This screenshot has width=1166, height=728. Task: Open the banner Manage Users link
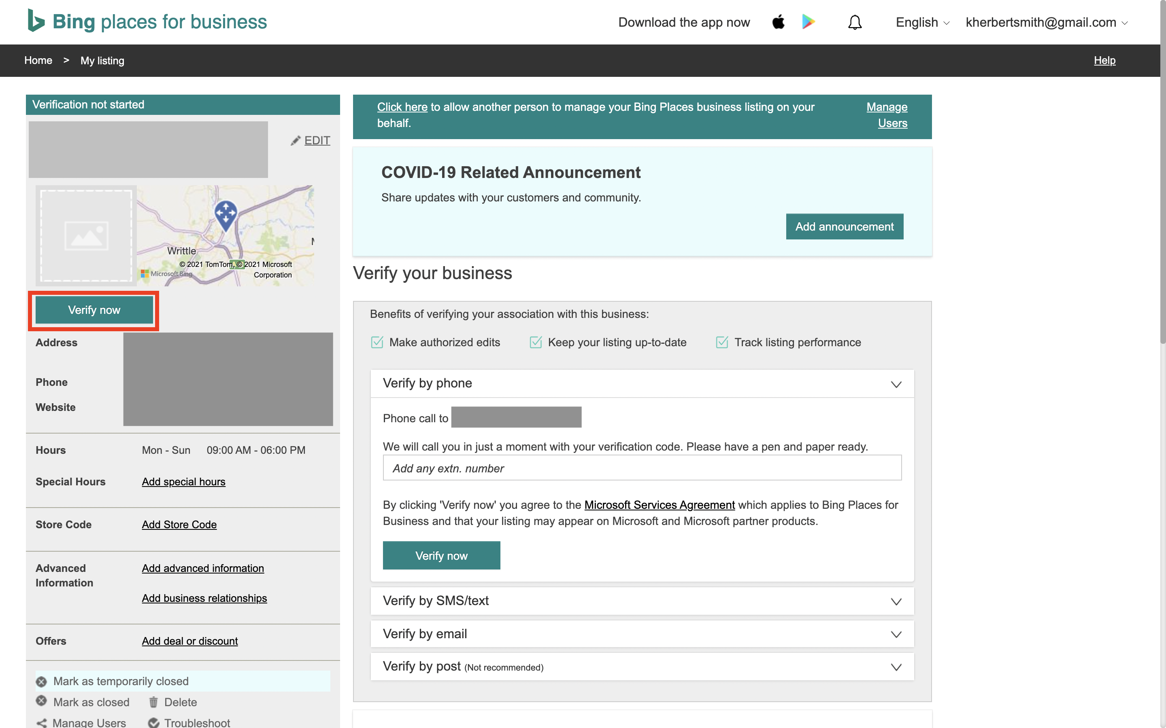click(887, 115)
